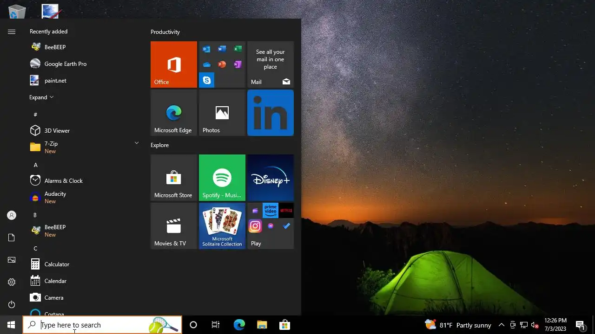Launch paint.net from Recently added
Screen dimensions: 595x334
pos(85,81)
